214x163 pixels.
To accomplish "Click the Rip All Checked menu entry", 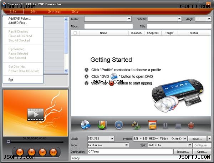I will 19,31.
